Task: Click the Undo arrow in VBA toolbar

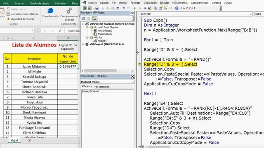Action: click(x=124, y=8)
